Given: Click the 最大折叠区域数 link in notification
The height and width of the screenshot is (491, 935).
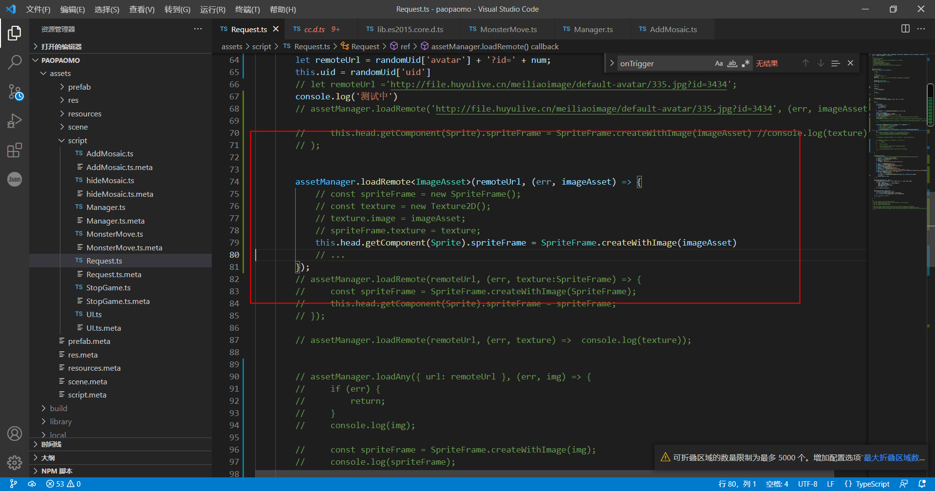Looking at the screenshot, I should tap(893, 457).
